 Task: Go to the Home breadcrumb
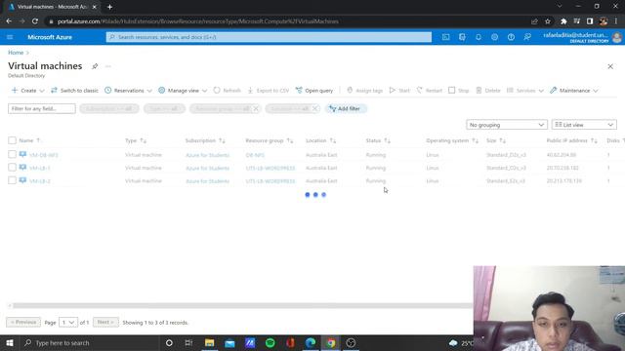pyautogui.click(x=16, y=53)
